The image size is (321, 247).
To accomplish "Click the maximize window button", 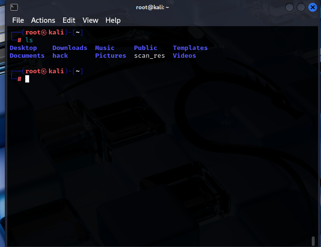I will (x=301, y=7).
